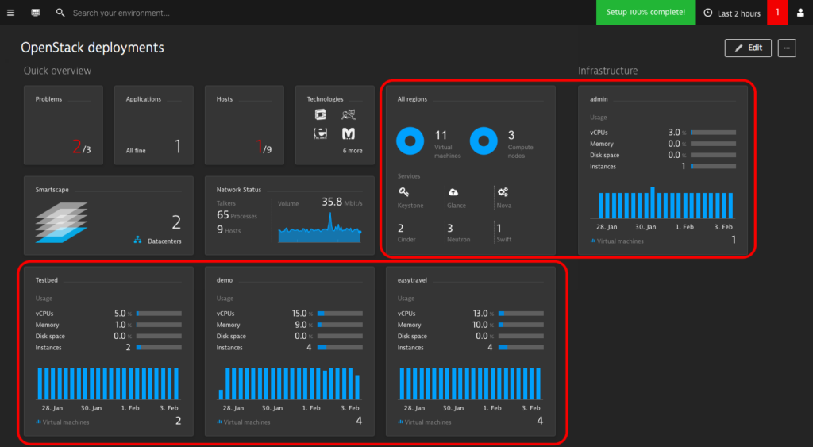Click the clock icon beside Last 2 hours
This screenshot has height=447, width=813.
click(707, 13)
